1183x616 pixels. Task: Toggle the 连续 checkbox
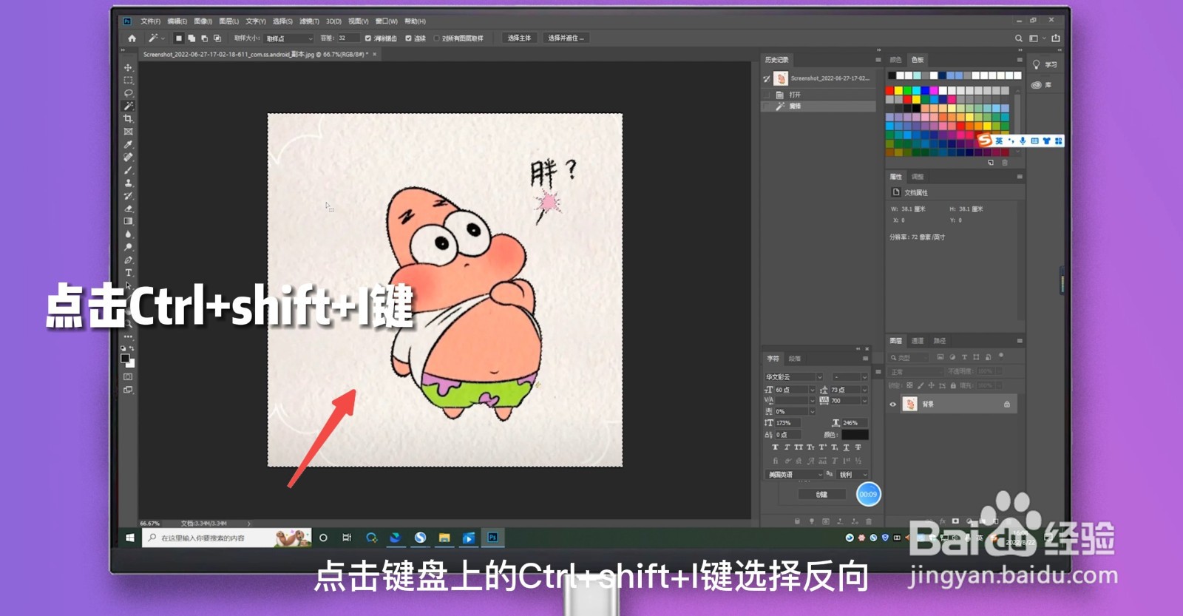click(x=408, y=38)
